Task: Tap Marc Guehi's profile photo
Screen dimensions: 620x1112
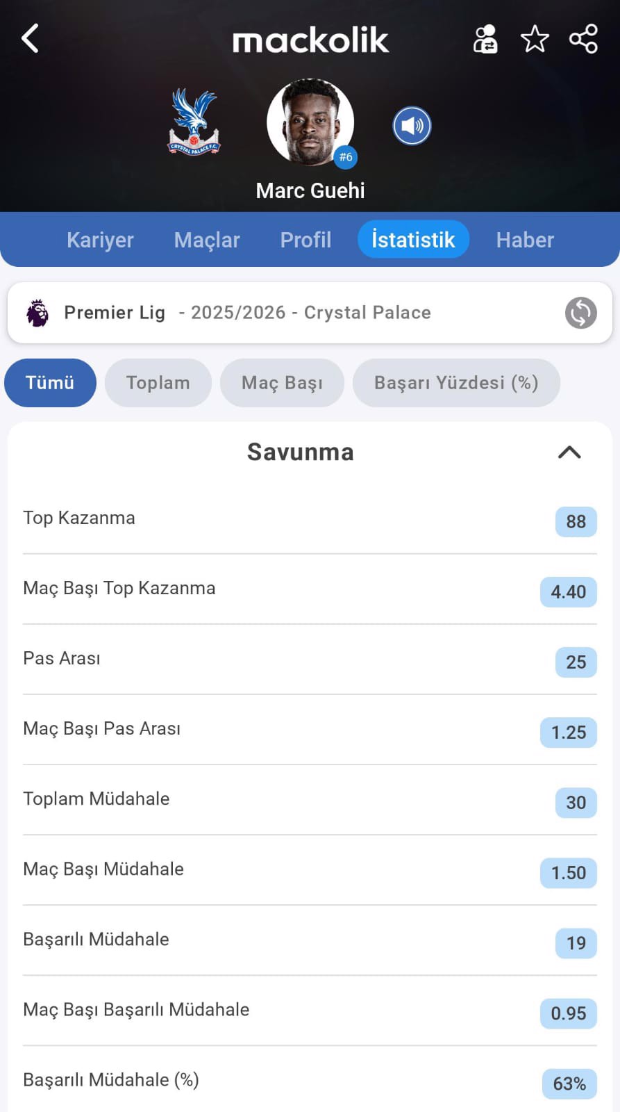Action: [310, 122]
